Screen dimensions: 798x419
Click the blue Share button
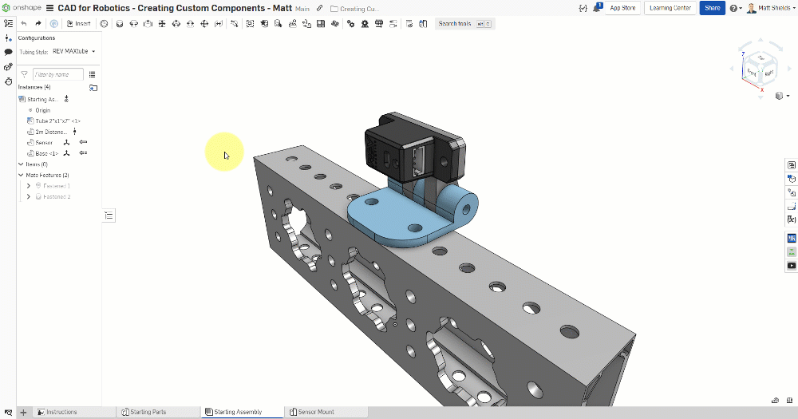click(x=712, y=8)
